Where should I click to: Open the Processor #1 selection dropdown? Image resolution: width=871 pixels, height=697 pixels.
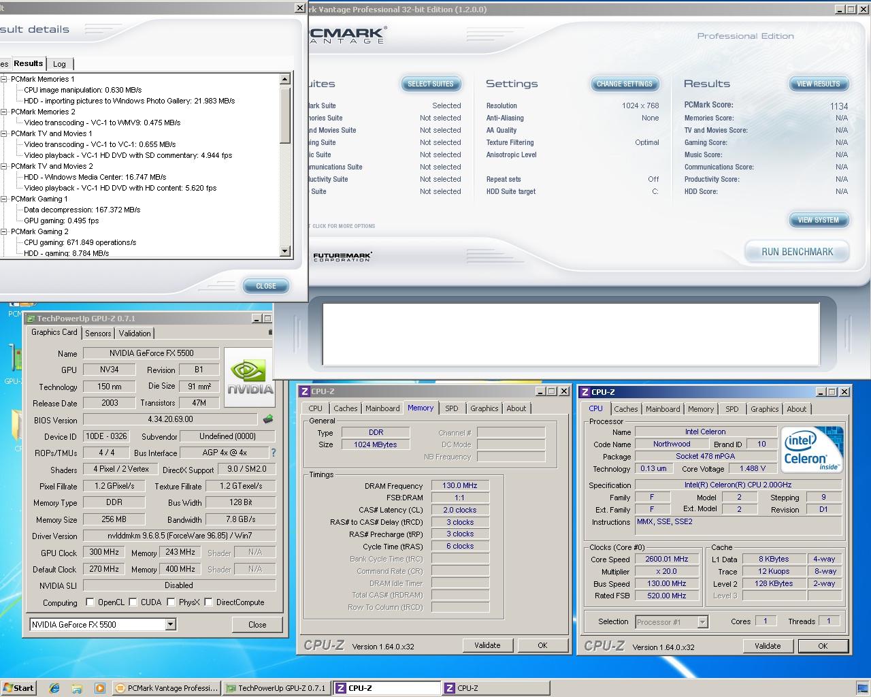(x=702, y=621)
